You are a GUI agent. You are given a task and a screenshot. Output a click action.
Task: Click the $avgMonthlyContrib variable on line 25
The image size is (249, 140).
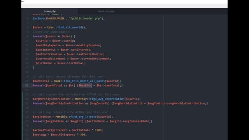click(128, 103)
